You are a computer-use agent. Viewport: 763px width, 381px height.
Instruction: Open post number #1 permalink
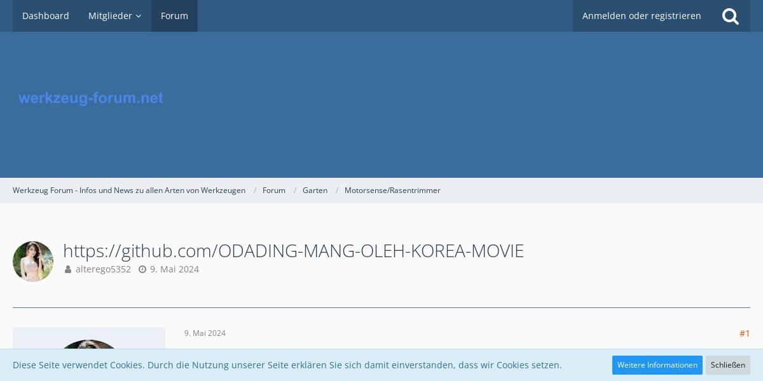pos(745,333)
